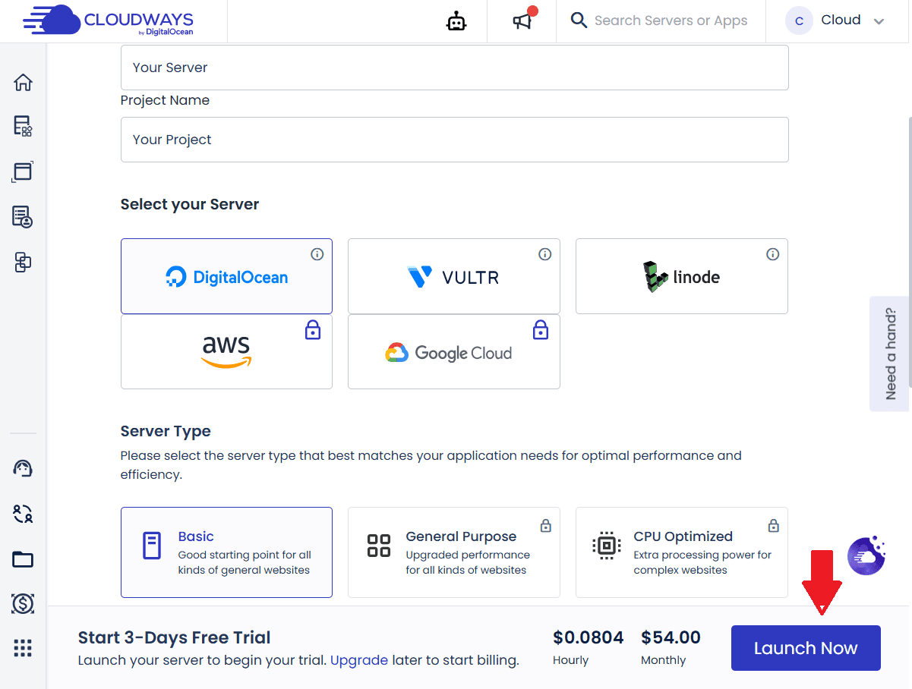
Task: Click the lock icon on AWS card
Action: coord(313,329)
